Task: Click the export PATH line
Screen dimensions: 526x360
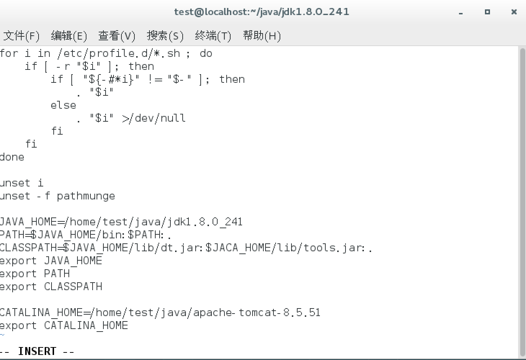Action: coord(35,274)
